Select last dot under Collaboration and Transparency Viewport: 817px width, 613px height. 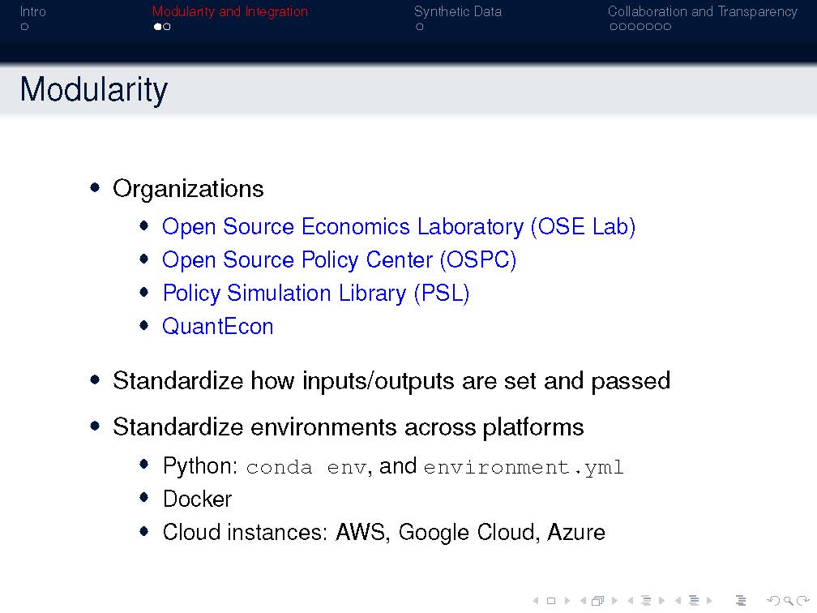668,27
